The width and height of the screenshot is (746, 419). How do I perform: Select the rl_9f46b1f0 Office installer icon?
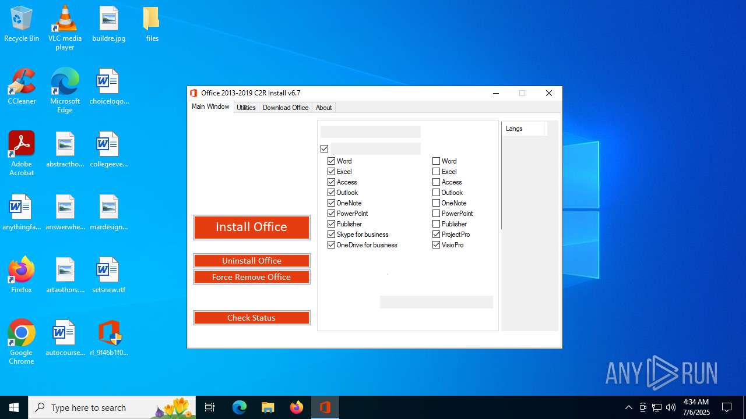click(108, 338)
